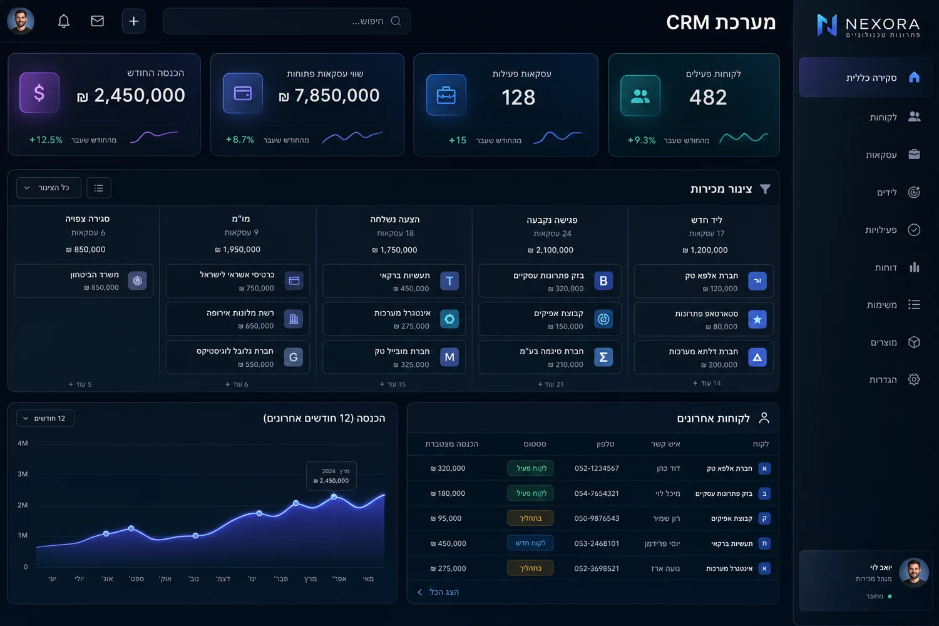Open the notifications bell icon
939x626 pixels.
(64, 21)
